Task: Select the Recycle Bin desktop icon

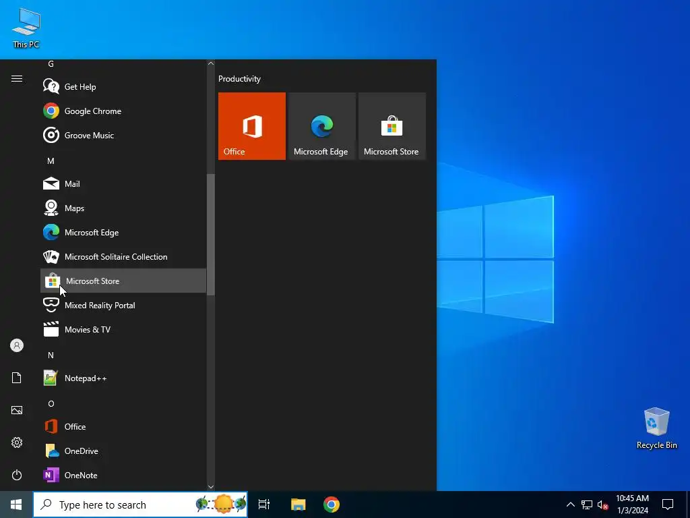Action: [656, 428]
